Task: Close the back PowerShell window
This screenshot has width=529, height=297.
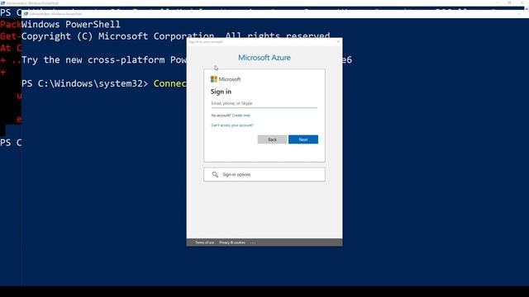Action: point(522,2)
